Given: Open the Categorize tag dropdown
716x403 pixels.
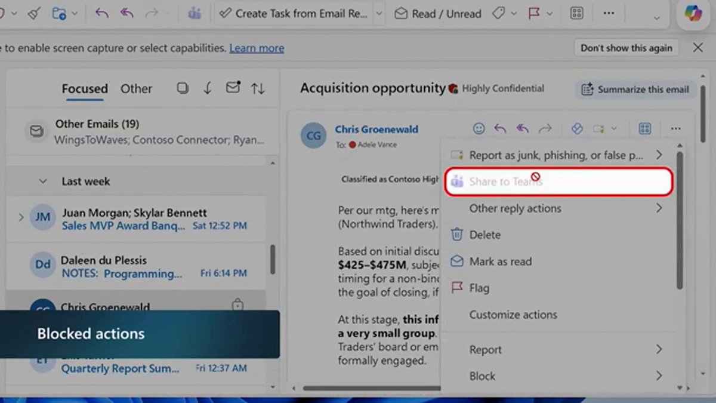Looking at the screenshot, I should coord(513,14).
